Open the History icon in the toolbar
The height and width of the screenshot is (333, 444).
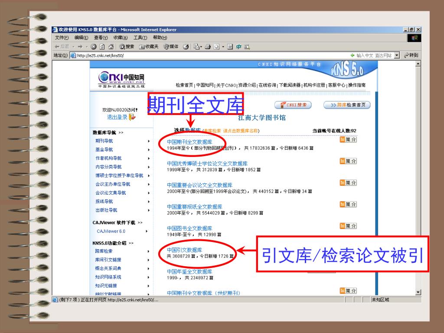click(186, 47)
